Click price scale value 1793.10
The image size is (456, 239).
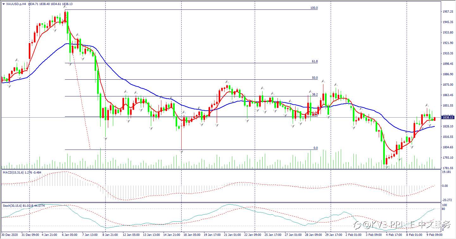click(448, 158)
